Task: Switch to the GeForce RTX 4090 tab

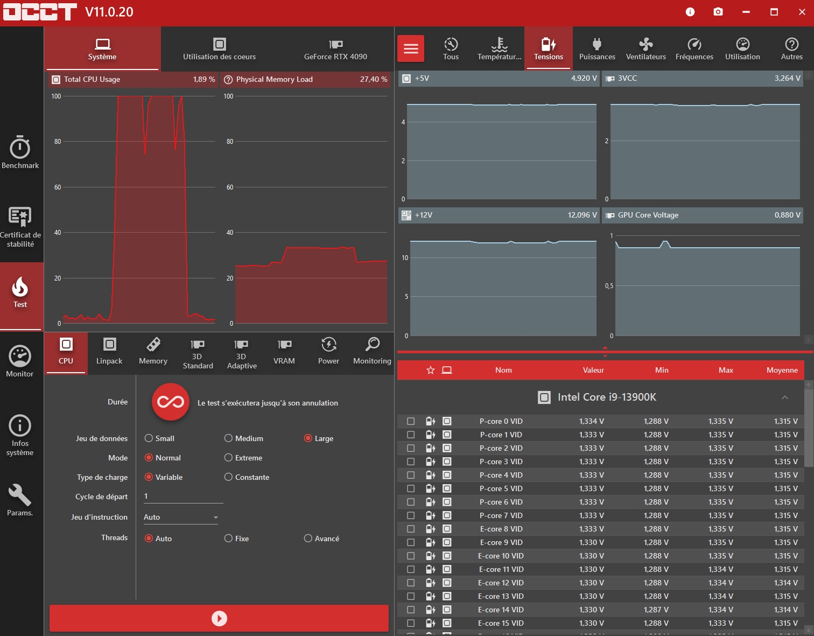Action: point(335,49)
